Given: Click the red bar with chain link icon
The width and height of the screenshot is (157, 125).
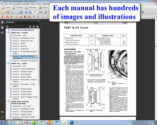Looking at the screenshot, I should pos(8,17).
